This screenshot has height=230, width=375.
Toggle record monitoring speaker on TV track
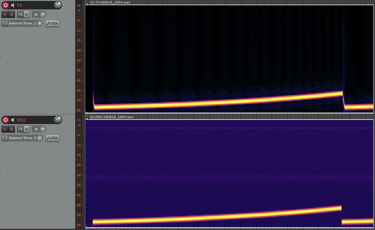click(13, 5)
